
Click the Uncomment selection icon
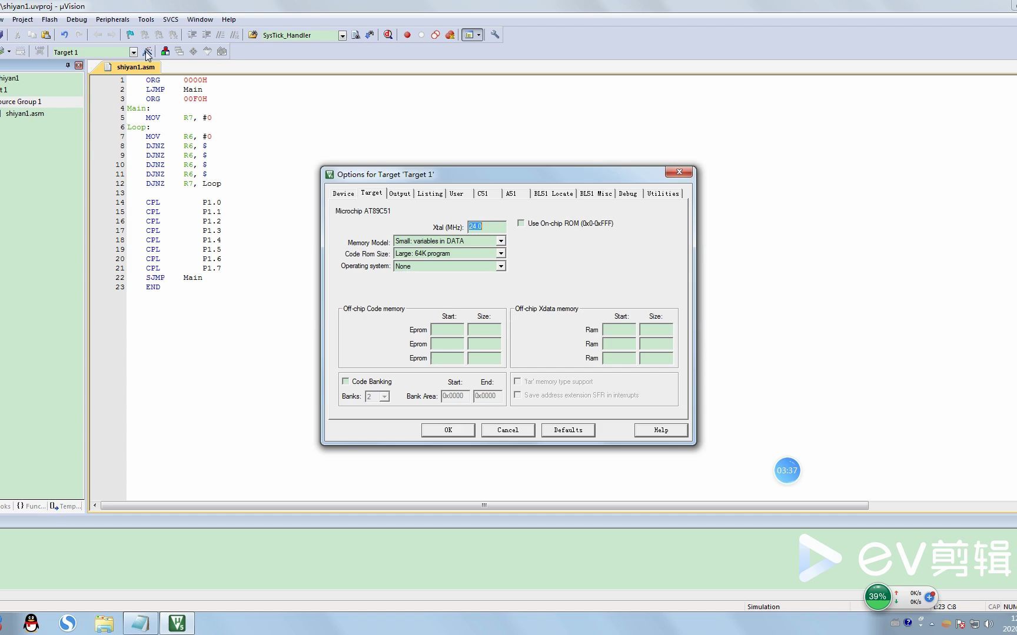(234, 35)
